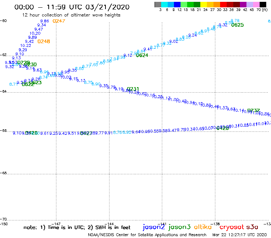Click the '24' scale label

[205, 10]
